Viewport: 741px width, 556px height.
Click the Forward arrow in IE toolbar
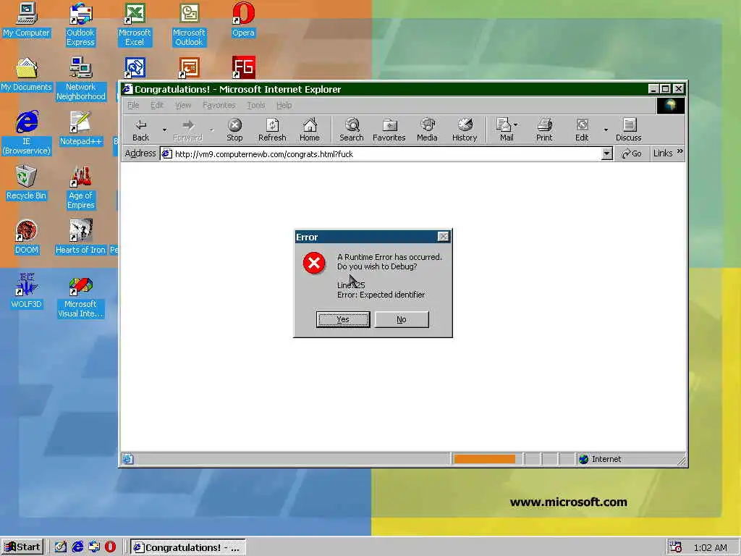[187, 130]
